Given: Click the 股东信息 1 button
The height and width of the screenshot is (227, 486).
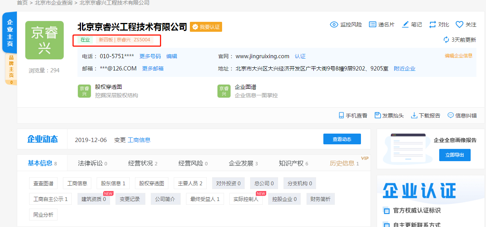Looking at the screenshot, I should point(113,183).
